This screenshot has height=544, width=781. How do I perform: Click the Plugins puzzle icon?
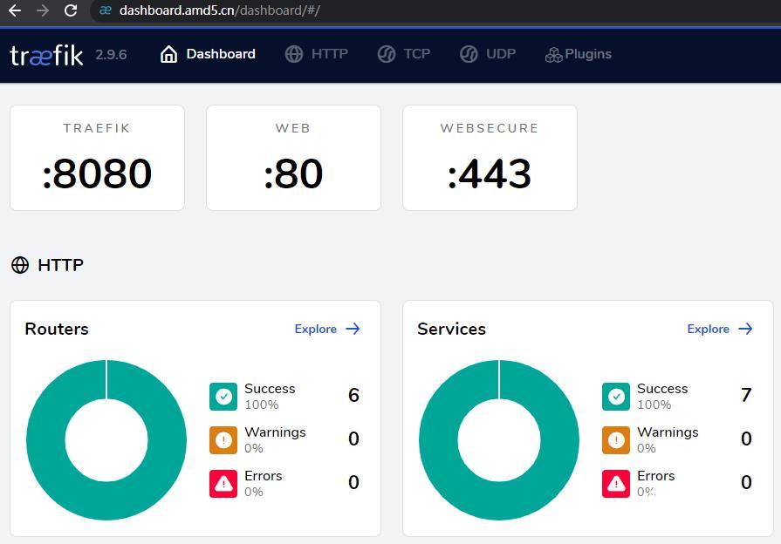click(x=553, y=53)
